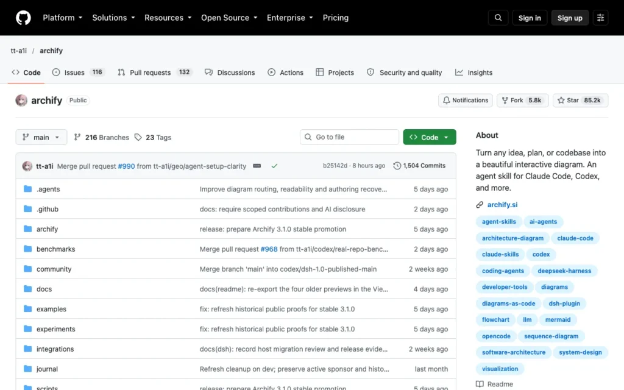
Task: Open the Security and quality tab
Action: click(405, 73)
